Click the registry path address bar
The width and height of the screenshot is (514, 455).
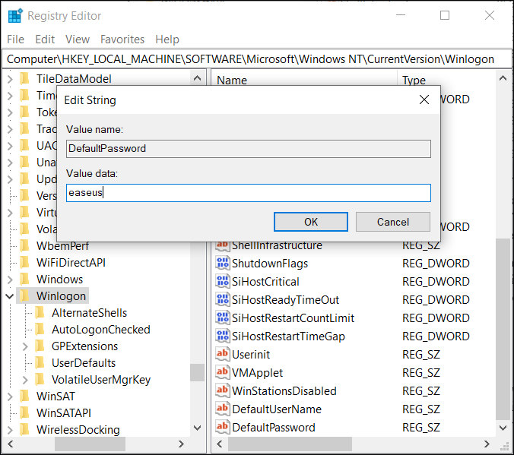257,59
